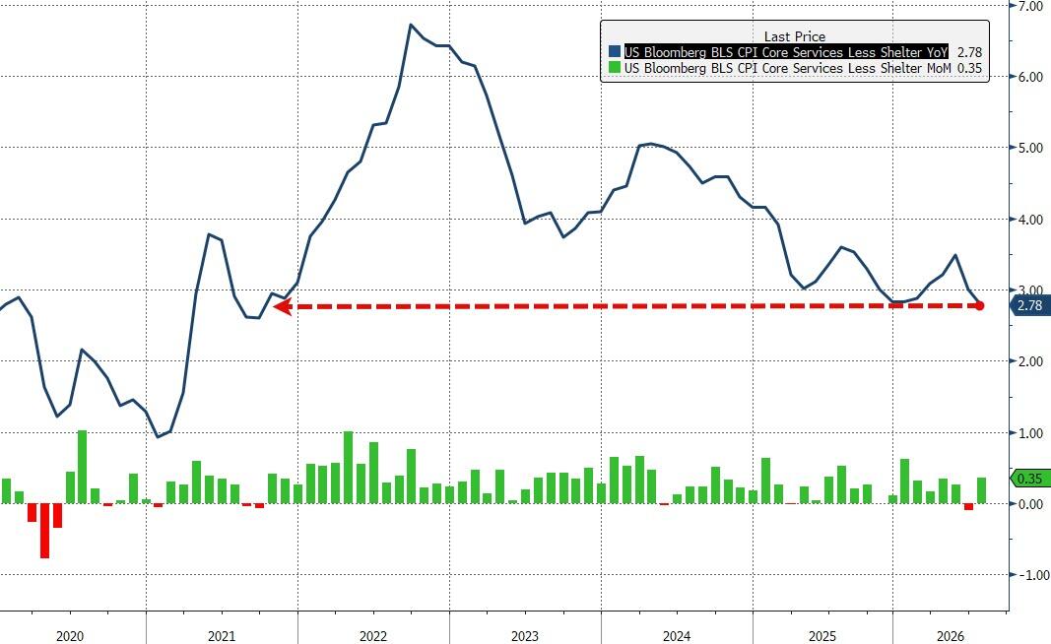
Task: Click the green MoM legend color swatch
Action: click(x=614, y=68)
